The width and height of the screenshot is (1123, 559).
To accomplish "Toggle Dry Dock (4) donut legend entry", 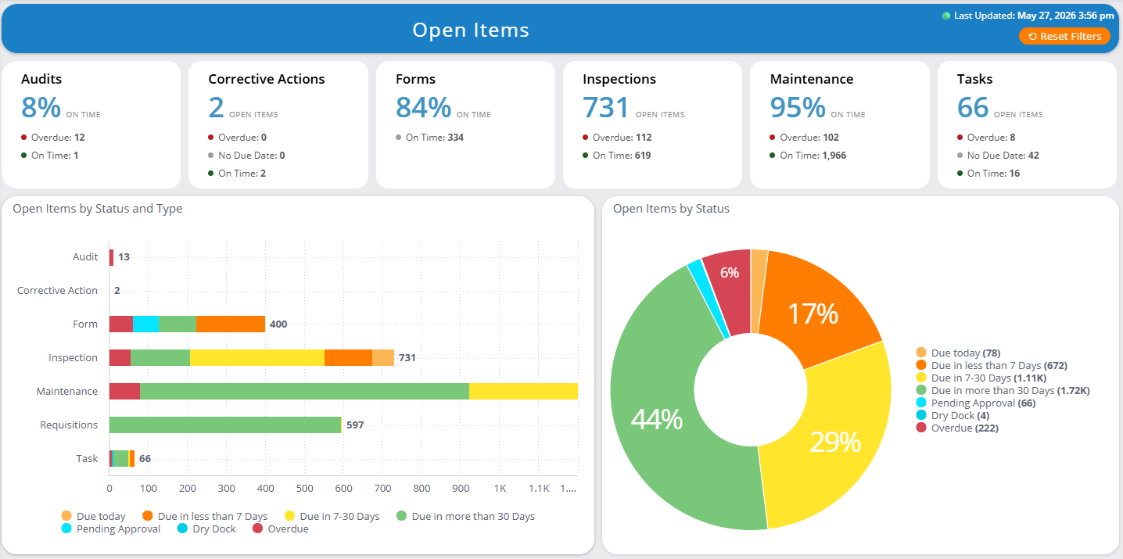I will click(x=953, y=415).
